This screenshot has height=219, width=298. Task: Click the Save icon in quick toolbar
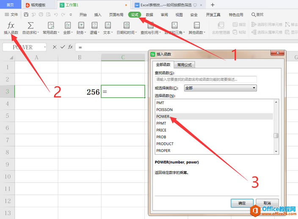click(x=26, y=15)
